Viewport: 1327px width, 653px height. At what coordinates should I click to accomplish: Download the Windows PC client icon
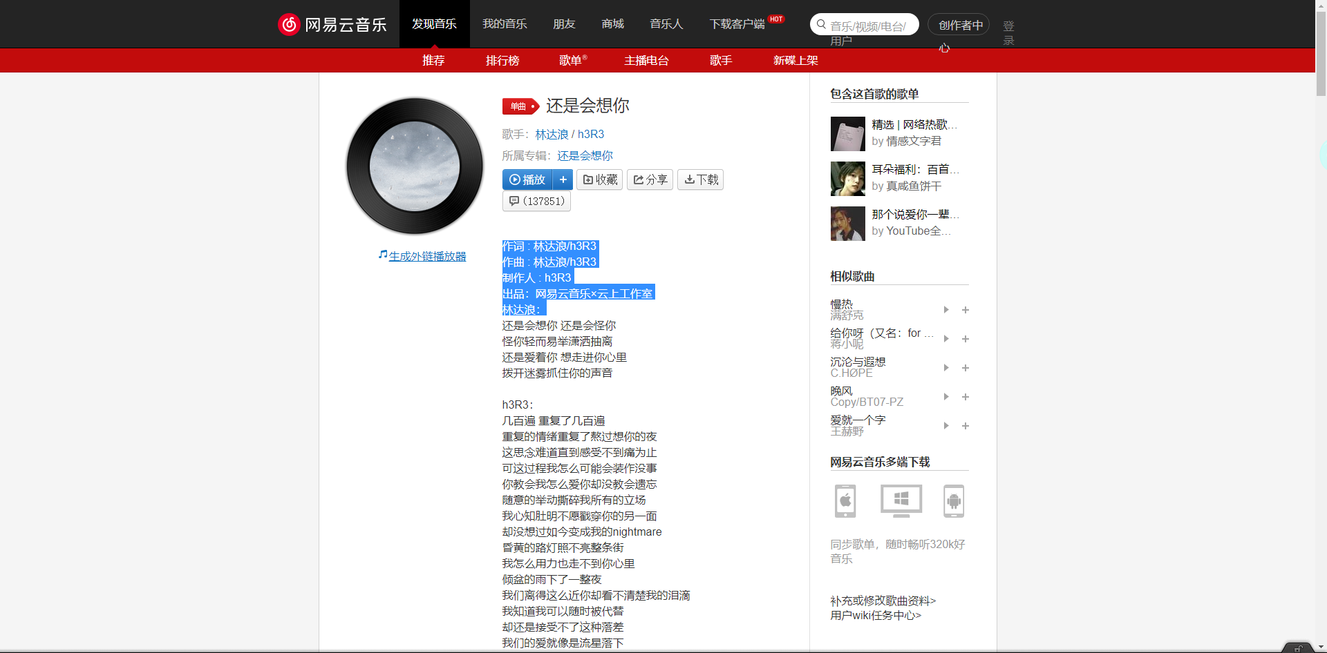tap(901, 501)
